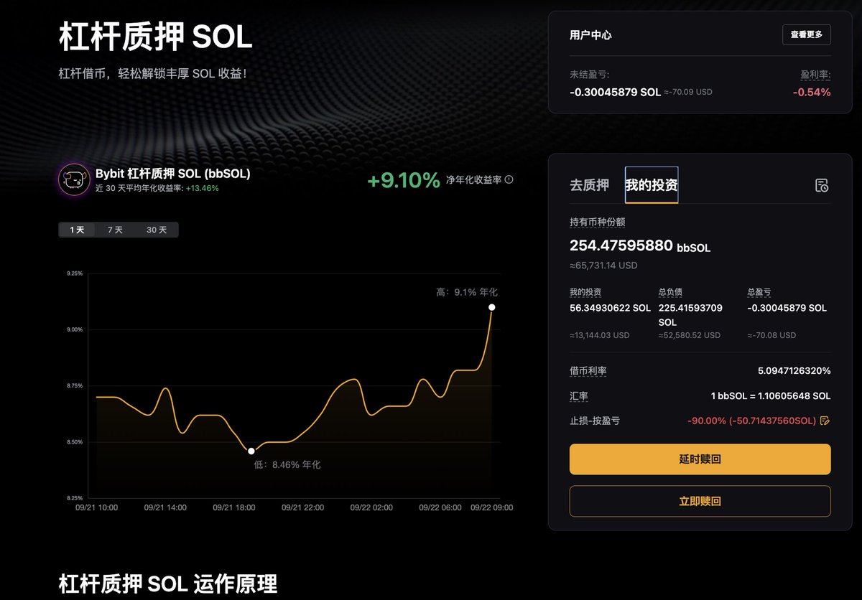
Task: Click the bbSOL token logo icon
Action: [74, 180]
